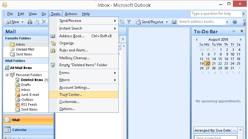248x139 pixels.
Task: Click the message list scroll up arrow
Action: (x=124, y=46)
